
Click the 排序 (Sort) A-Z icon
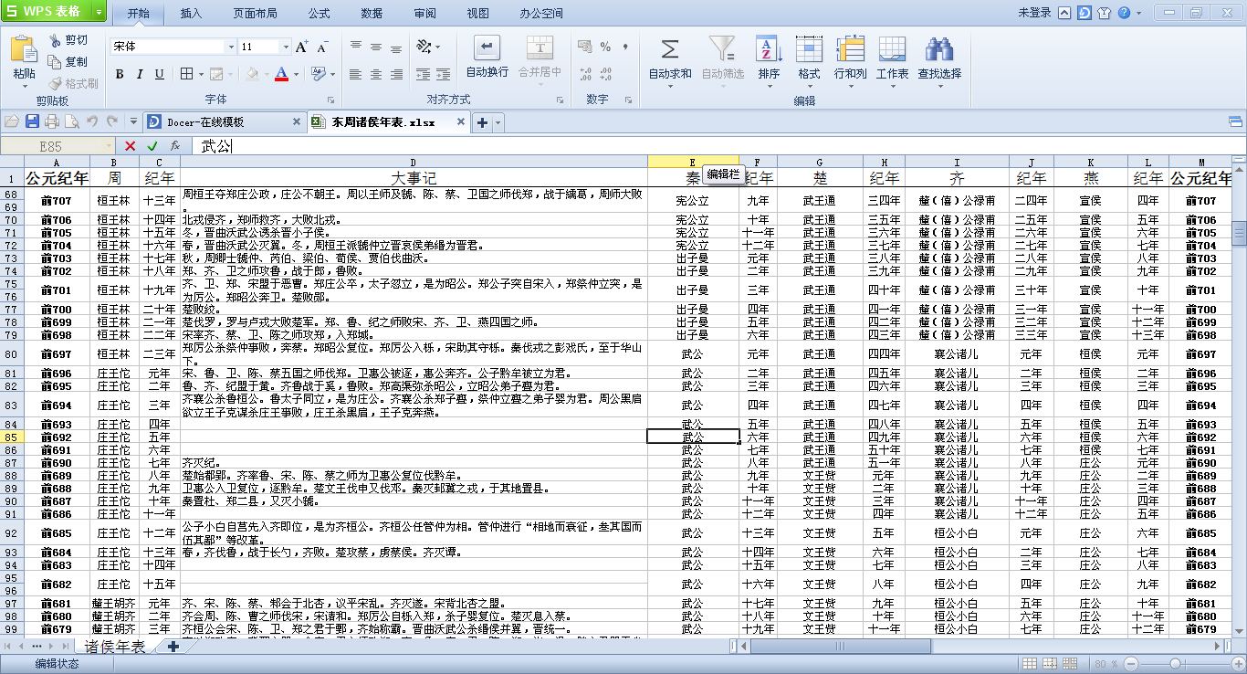tap(769, 50)
